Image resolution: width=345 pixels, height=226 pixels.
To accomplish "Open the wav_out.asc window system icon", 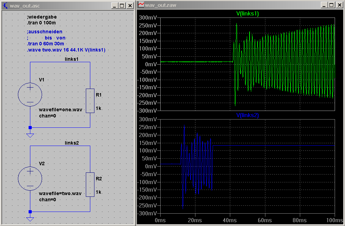I will coord(5,5).
